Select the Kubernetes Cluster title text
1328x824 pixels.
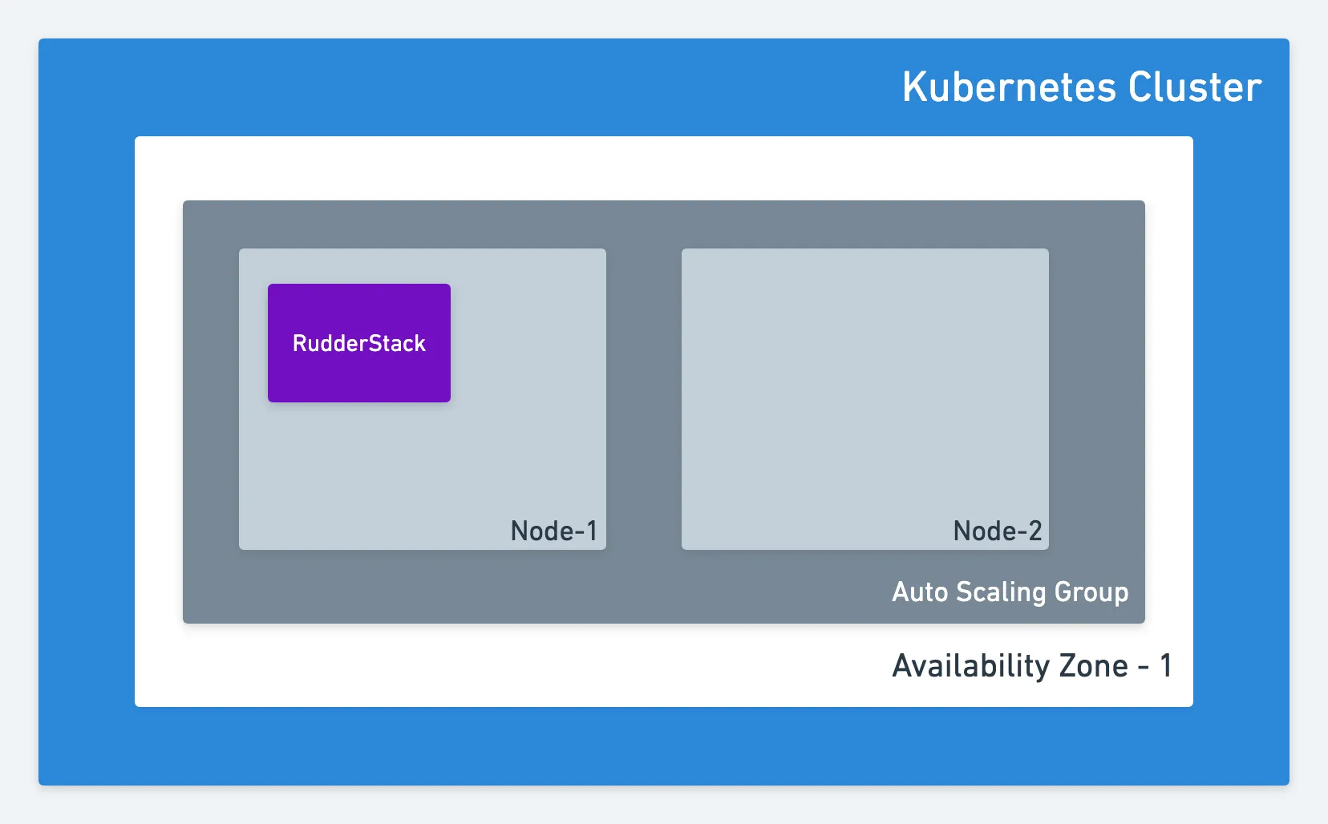pyautogui.click(x=1082, y=87)
